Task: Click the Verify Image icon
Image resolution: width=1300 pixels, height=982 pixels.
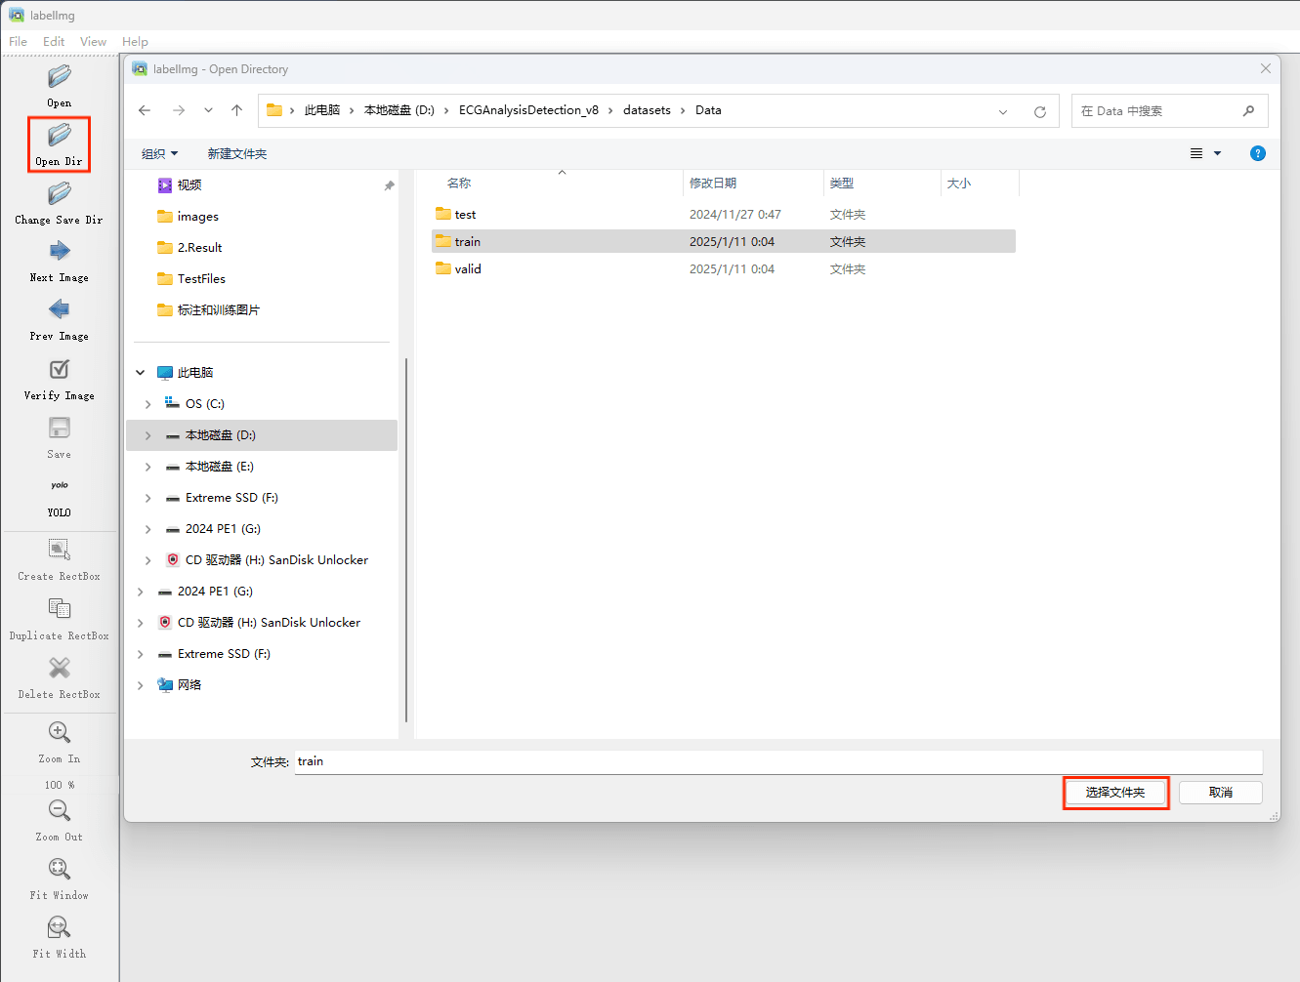Action: point(60,369)
